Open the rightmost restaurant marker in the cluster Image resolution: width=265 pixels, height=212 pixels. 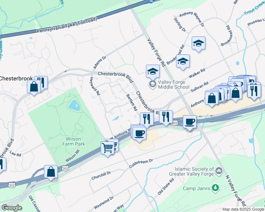254,92
